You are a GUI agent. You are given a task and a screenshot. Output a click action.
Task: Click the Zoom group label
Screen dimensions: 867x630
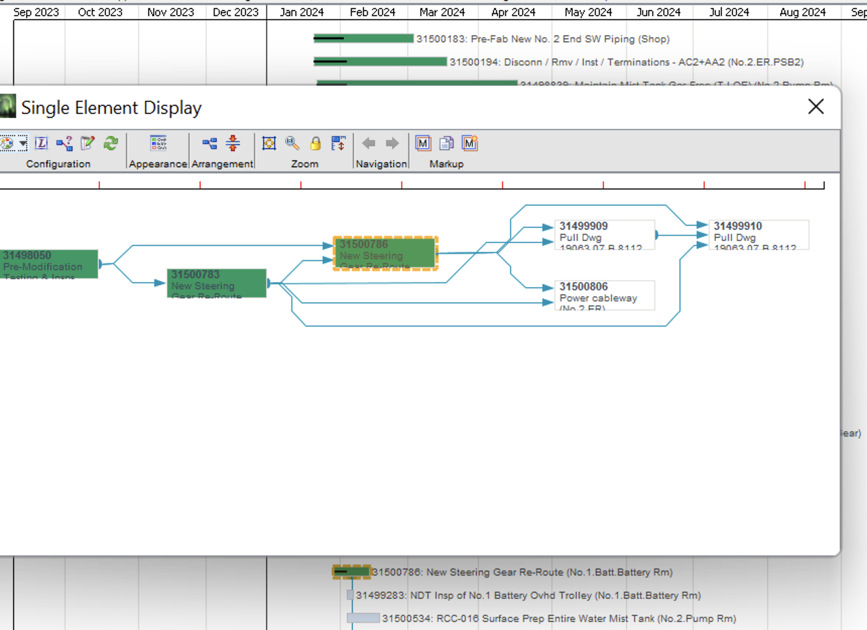304,164
